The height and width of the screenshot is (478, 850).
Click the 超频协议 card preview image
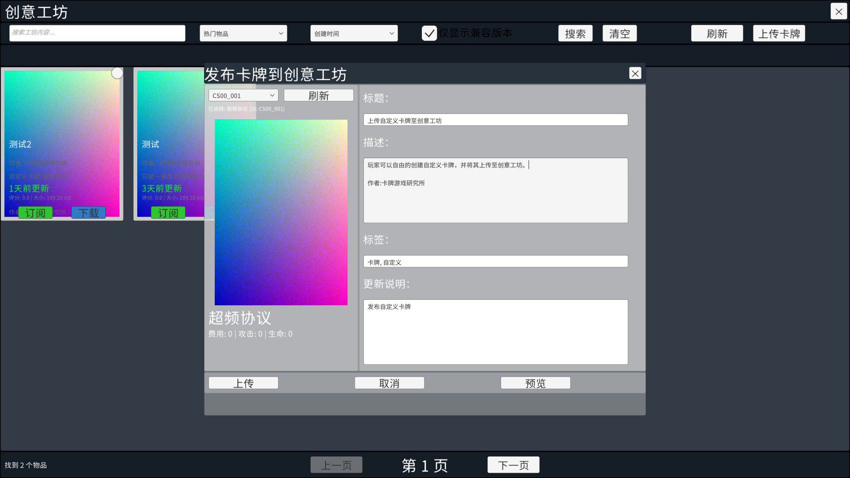tap(281, 212)
